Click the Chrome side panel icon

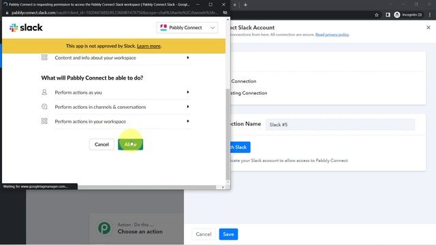(388, 15)
